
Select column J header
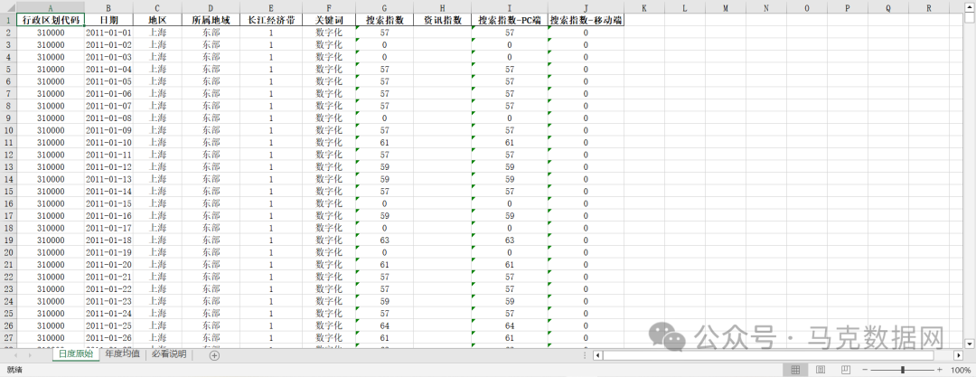pos(586,8)
